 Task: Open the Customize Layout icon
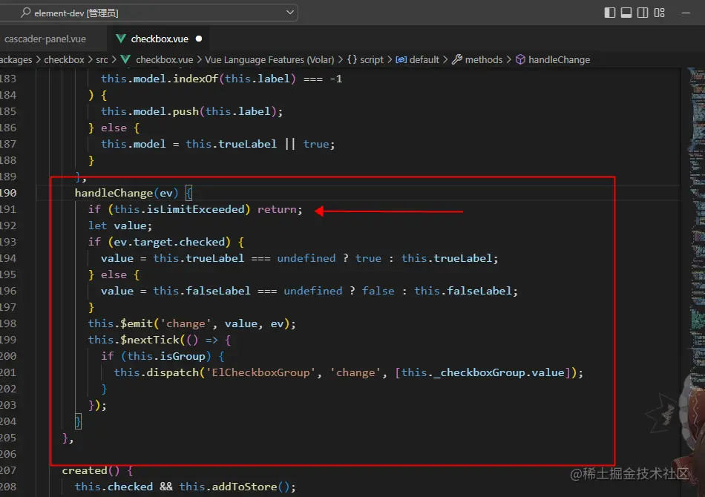tap(659, 13)
